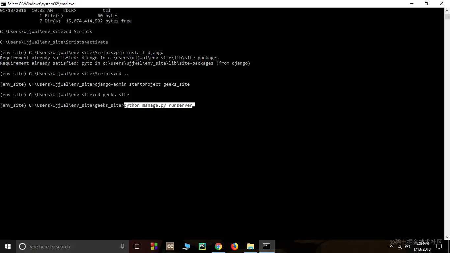Click the 'django-admin startproject geeks_site' command
Screen dimensions: 450x253
tap(142, 84)
